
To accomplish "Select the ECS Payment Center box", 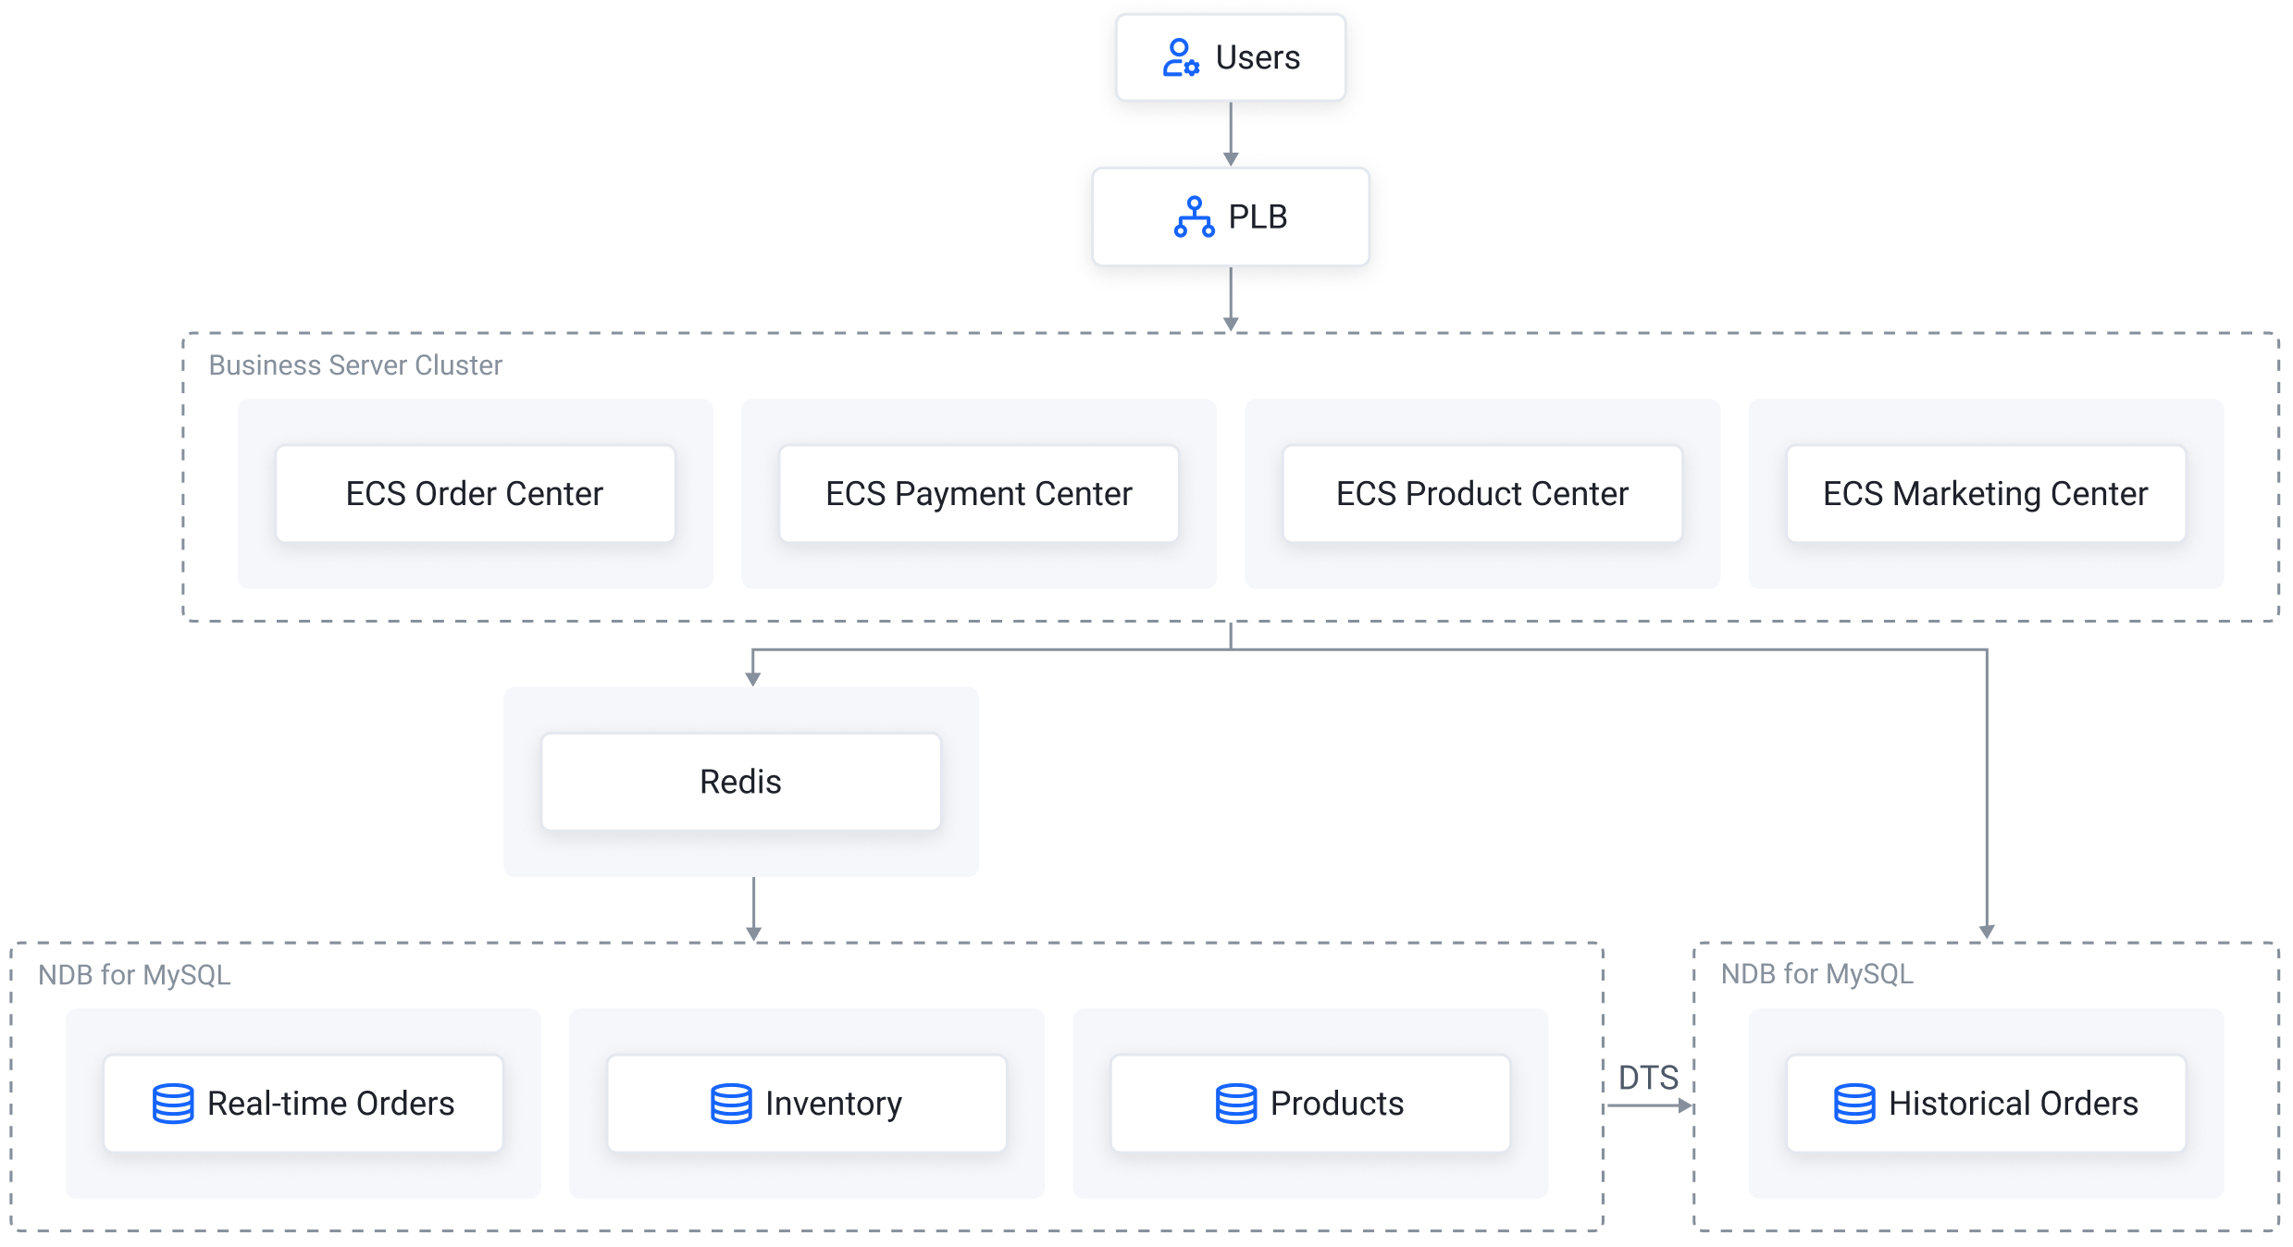I will [978, 494].
